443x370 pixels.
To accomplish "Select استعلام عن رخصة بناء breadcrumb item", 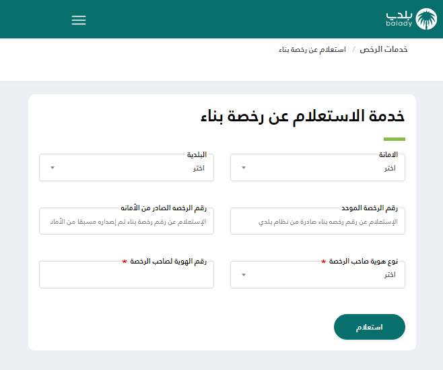I will pos(312,50).
